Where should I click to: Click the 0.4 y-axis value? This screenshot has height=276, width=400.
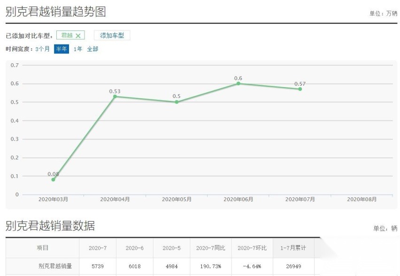[x=15, y=121]
